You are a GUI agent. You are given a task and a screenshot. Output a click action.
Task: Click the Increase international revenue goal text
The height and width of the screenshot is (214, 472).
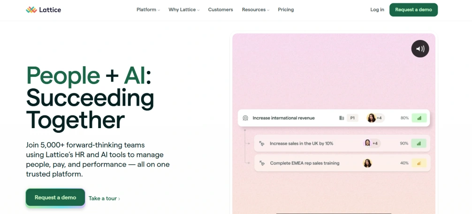[283, 118]
